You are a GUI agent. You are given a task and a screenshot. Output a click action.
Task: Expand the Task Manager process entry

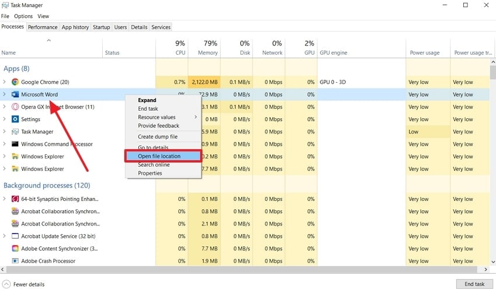click(x=5, y=132)
